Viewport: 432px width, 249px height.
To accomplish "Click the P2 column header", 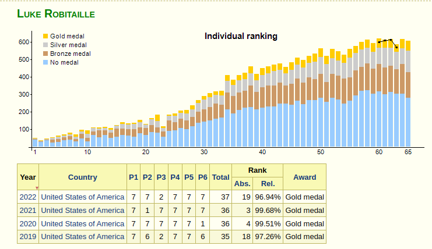I will tap(147, 177).
